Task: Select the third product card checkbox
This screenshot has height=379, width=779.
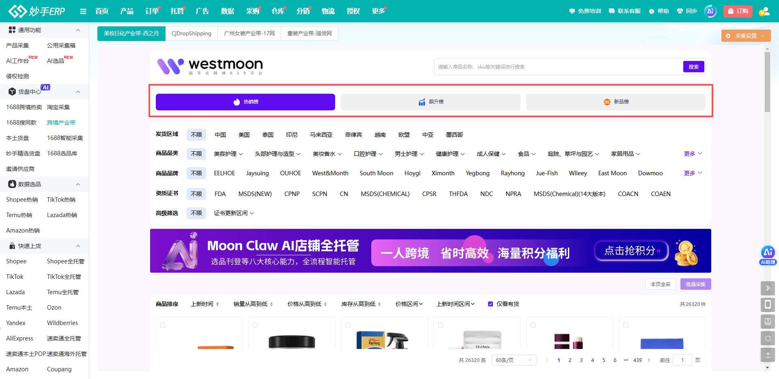Action: [x=348, y=325]
